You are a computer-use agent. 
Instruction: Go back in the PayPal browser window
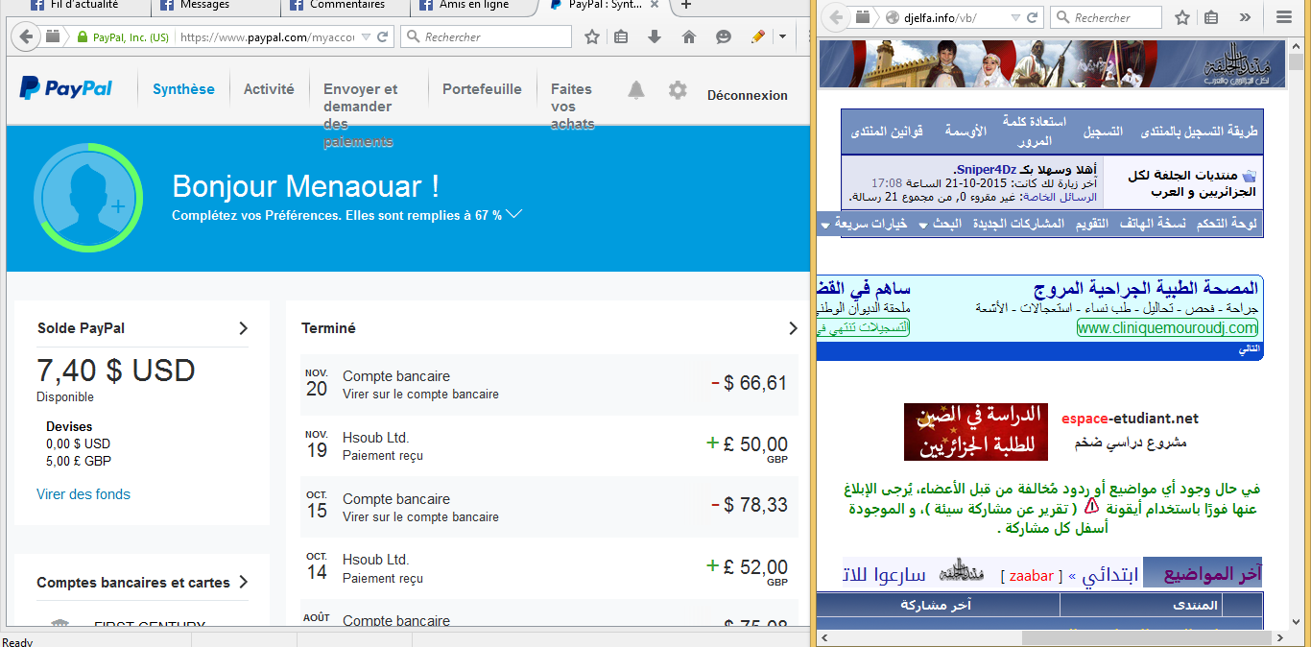point(26,37)
